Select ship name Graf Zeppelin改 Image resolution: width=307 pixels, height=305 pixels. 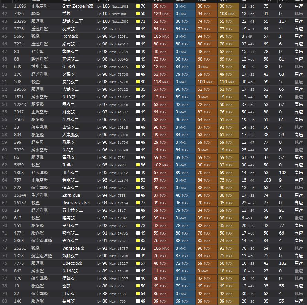click(x=78, y=6)
